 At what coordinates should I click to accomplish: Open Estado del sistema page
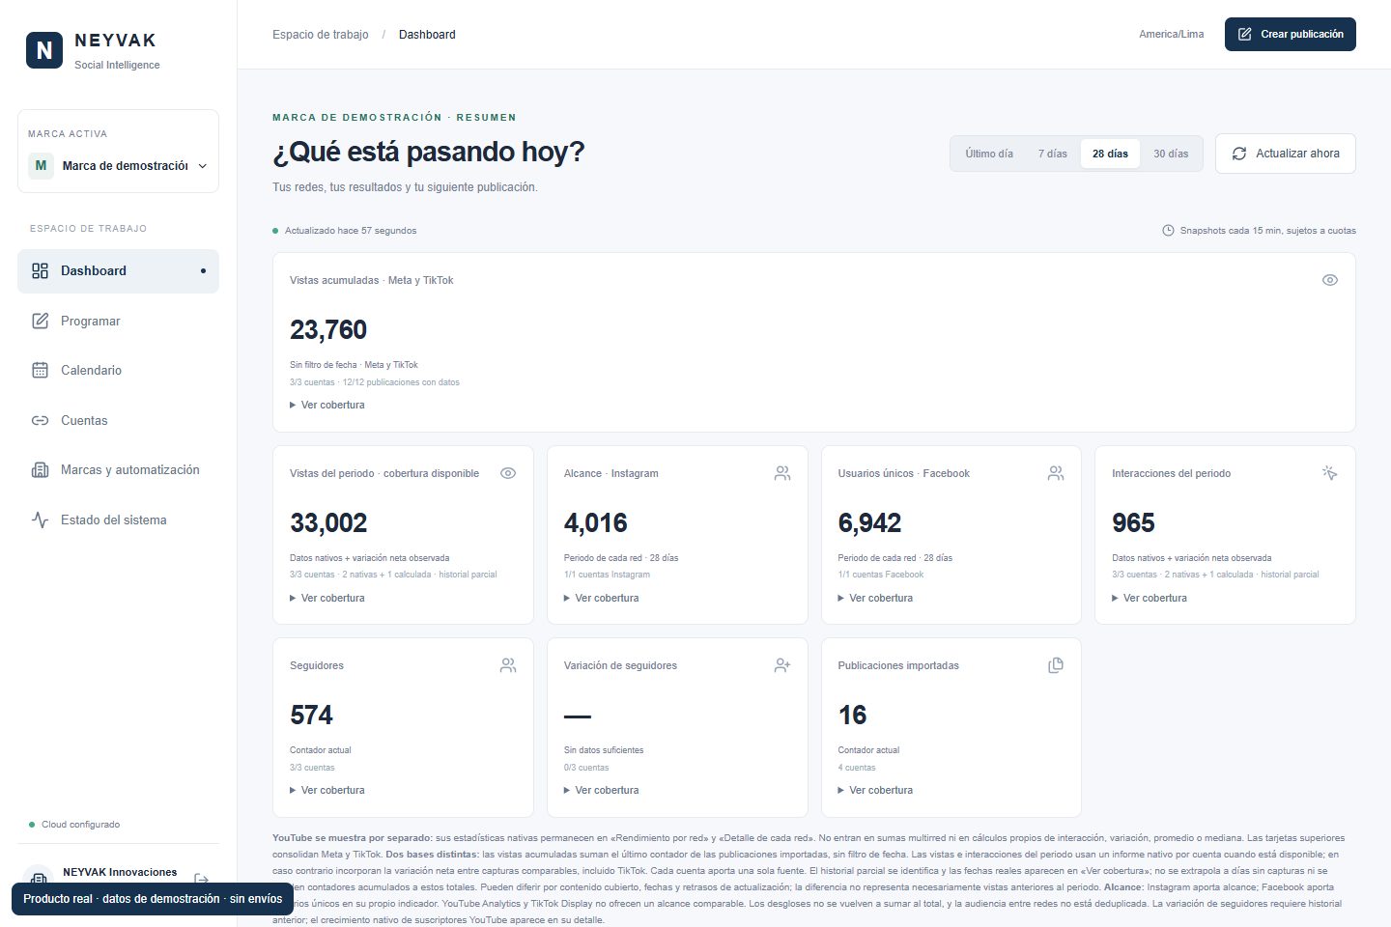click(x=118, y=520)
